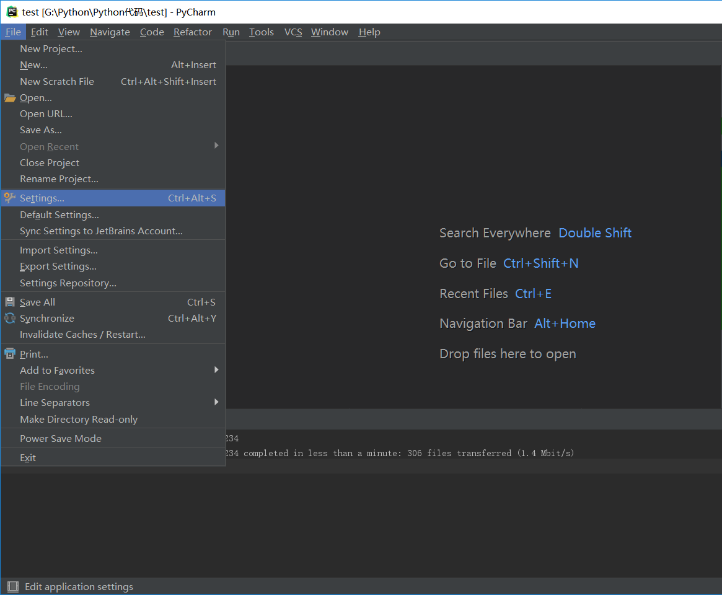Image resolution: width=722 pixels, height=595 pixels.
Task: Click the Alt+Home Navigation Bar hint
Action: click(x=565, y=324)
